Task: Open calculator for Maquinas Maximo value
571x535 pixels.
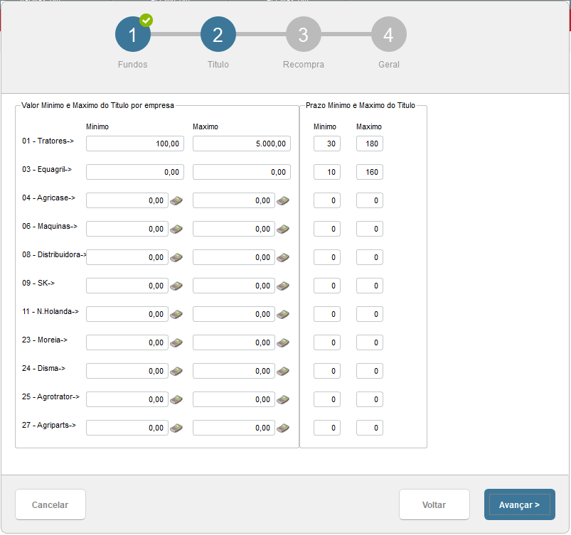Action: coord(283,229)
